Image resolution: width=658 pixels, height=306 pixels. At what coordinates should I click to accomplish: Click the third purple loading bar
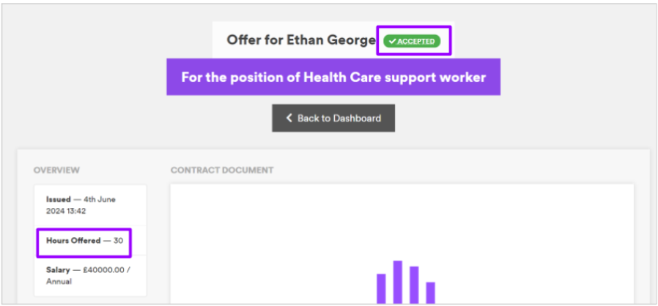point(414,284)
